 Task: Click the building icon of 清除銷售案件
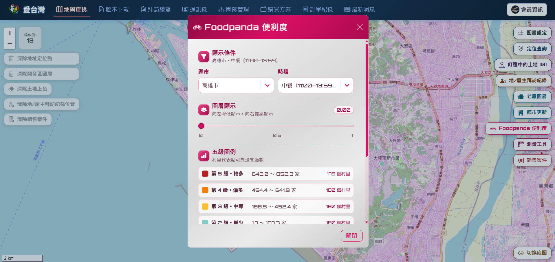coord(11,119)
